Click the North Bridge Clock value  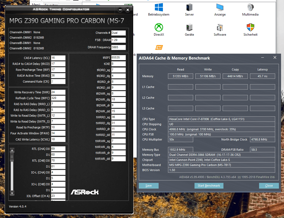263,139
